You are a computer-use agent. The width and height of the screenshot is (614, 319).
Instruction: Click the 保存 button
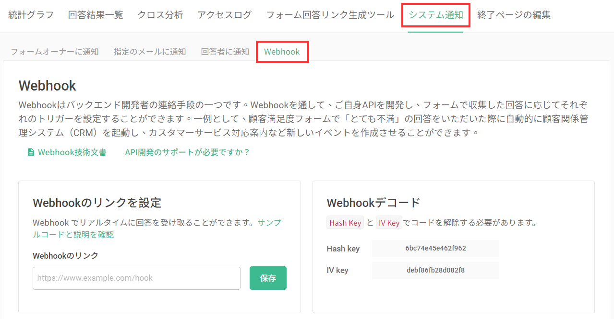[268, 278]
